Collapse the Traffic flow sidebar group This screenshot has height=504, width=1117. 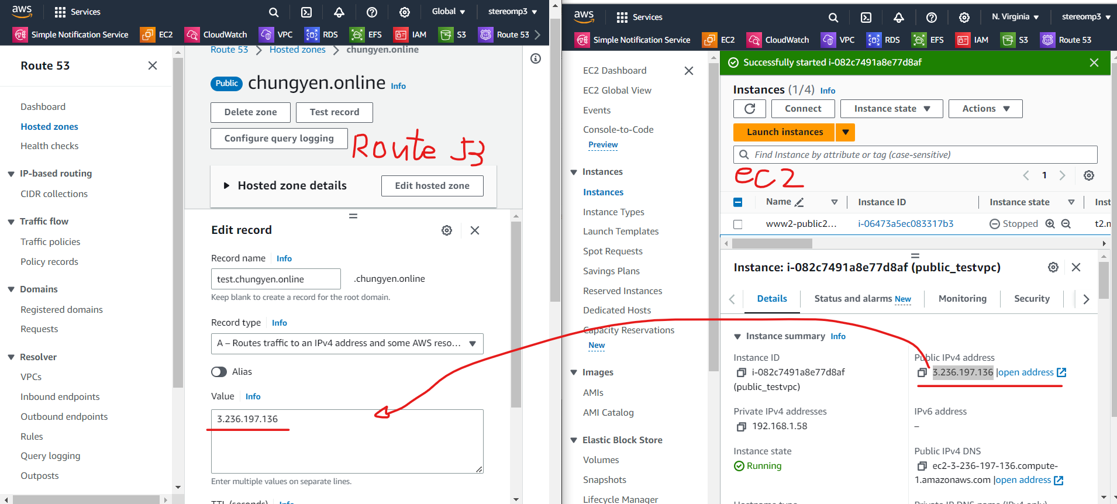coord(11,222)
